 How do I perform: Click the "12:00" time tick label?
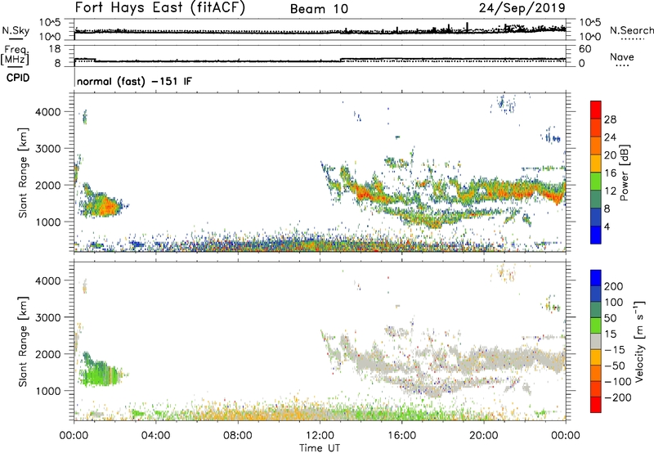(320, 436)
